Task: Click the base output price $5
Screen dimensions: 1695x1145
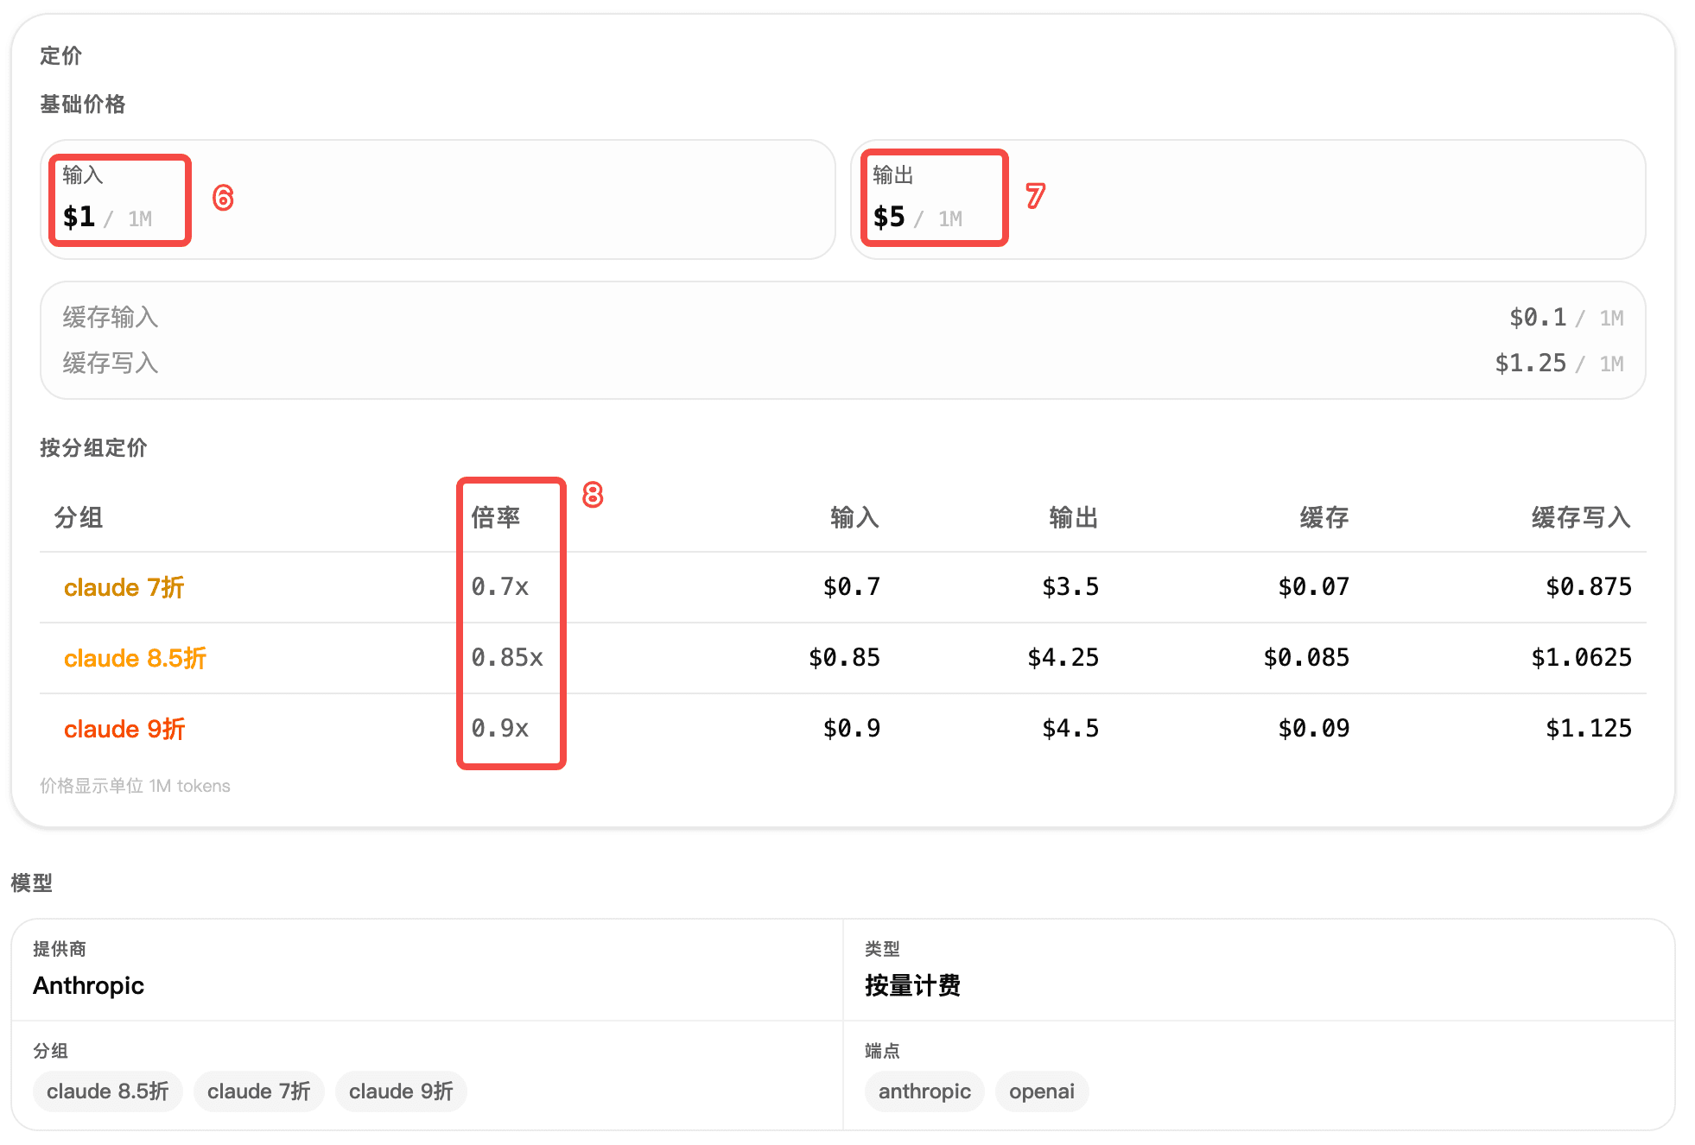Action: tap(889, 217)
